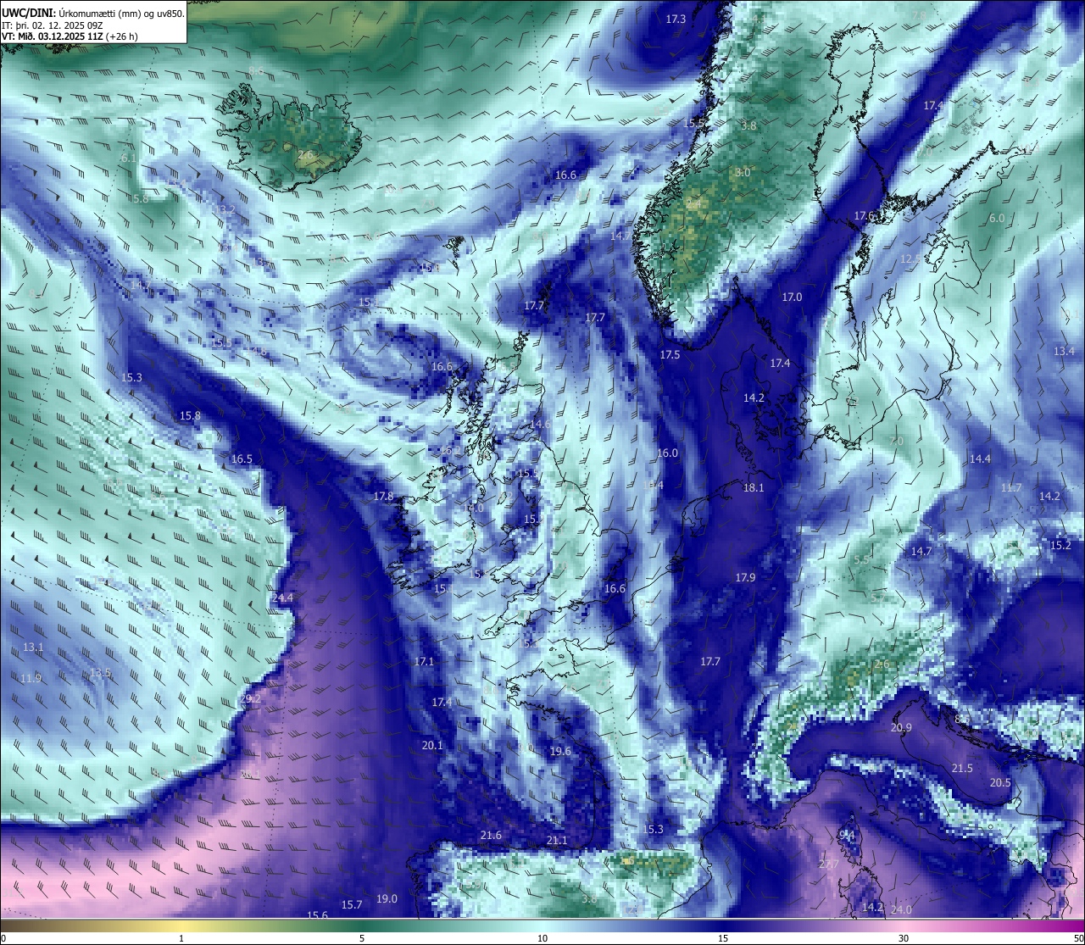Click the 13.4 value at the right edge
Image resolution: width=1085 pixels, height=945 pixels.
tap(1064, 351)
